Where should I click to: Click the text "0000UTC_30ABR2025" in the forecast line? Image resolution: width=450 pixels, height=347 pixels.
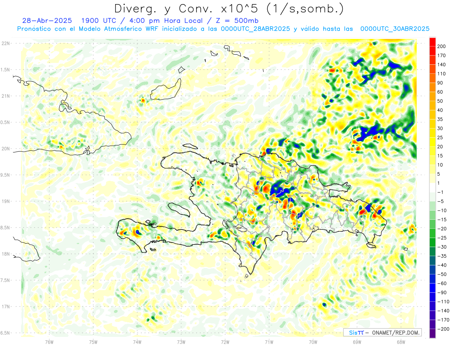395,29
